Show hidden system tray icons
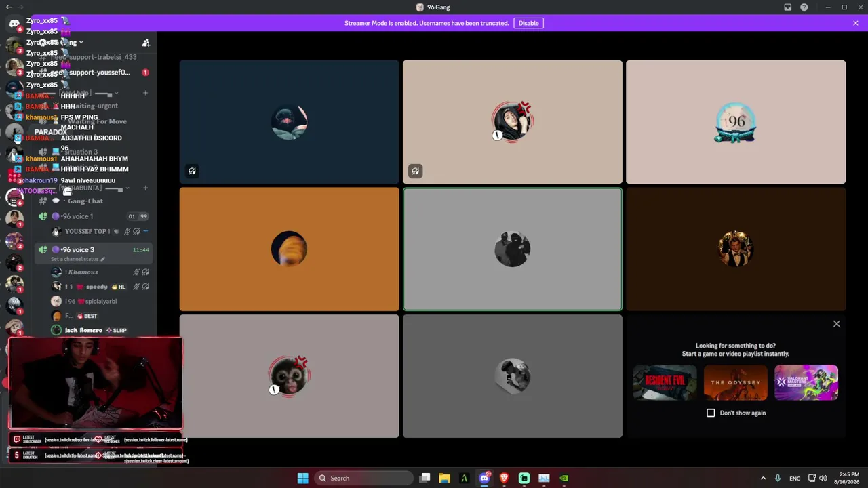 [763, 478]
